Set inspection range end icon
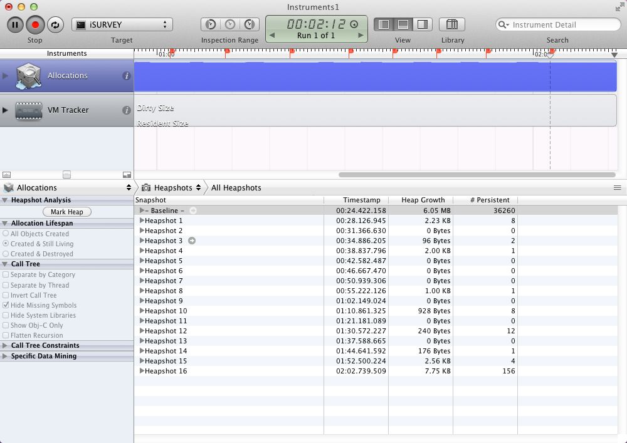This screenshot has height=443, width=627. 250,25
